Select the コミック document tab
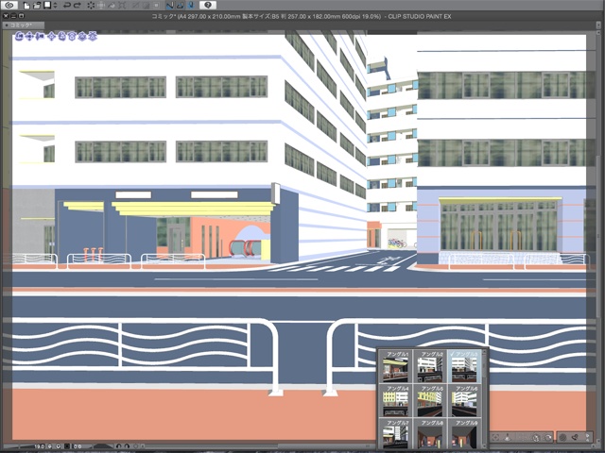The image size is (605, 453). (x=23, y=25)
